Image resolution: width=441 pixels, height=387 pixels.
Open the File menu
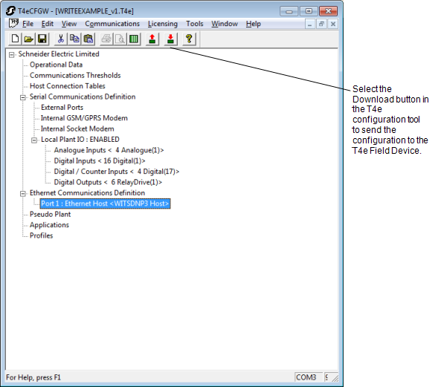(x=28, y=24)
